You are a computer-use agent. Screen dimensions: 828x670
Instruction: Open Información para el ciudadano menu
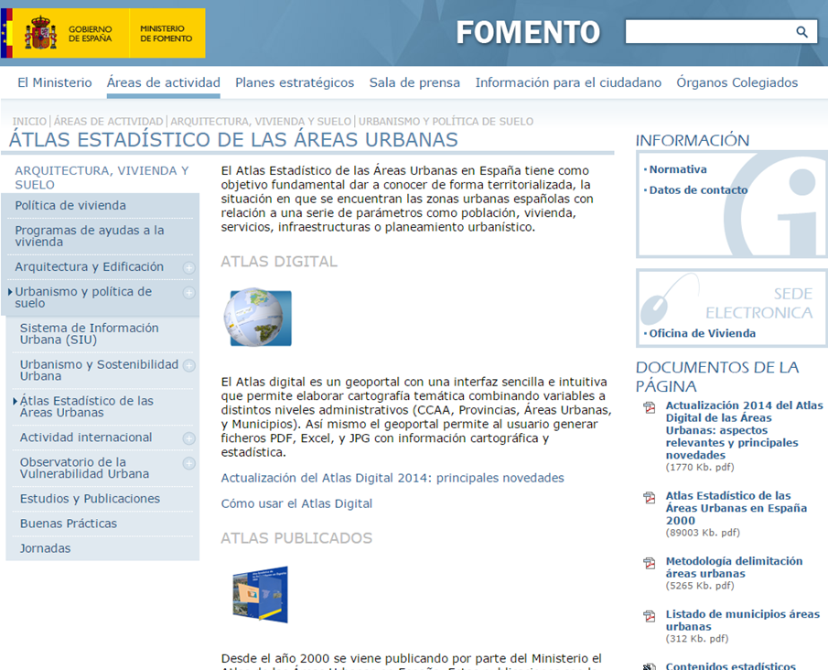click(x=568, y=82)
